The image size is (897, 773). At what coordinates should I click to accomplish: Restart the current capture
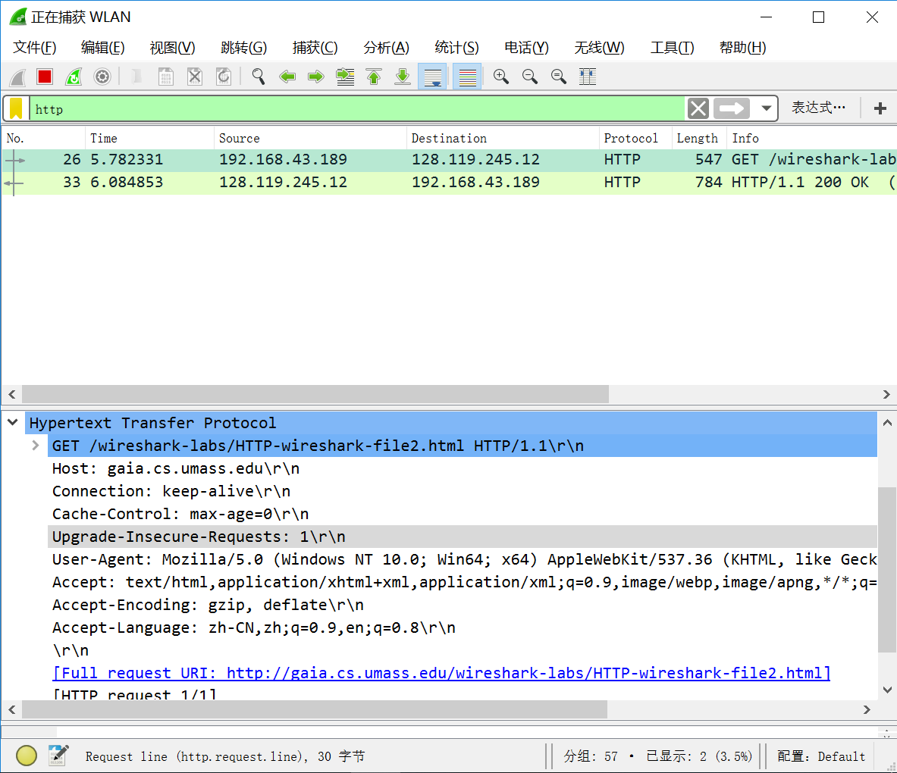click(x=74, y=77)
